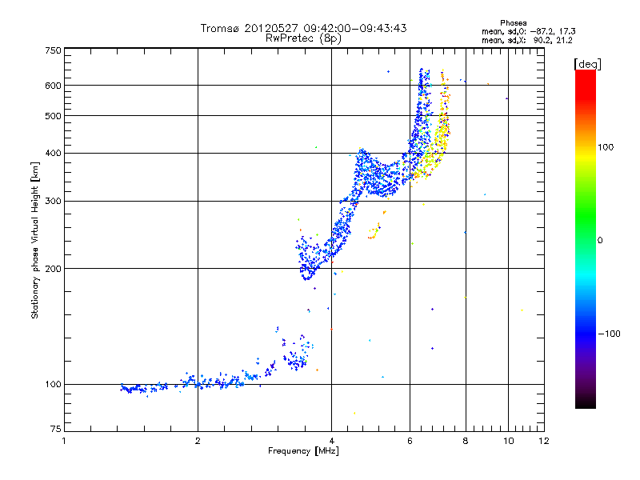Click the phase colorbar gradient
The image size is (640, 480).
pyautogui.click(x=586, y=239)
